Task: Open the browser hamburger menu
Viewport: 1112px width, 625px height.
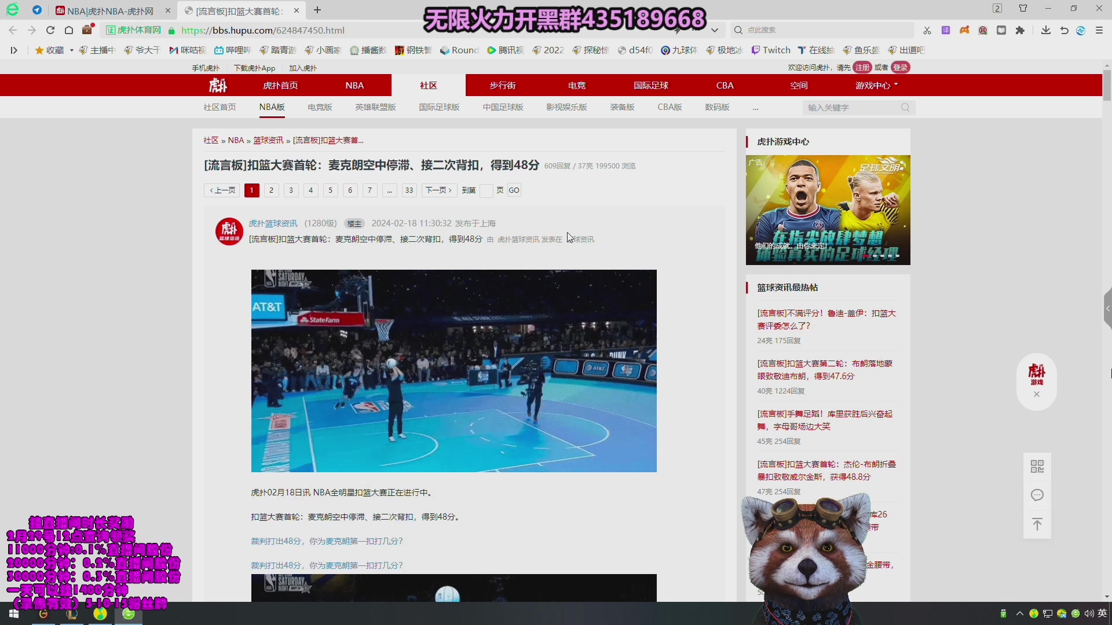Action: [x=1099, y=30]
